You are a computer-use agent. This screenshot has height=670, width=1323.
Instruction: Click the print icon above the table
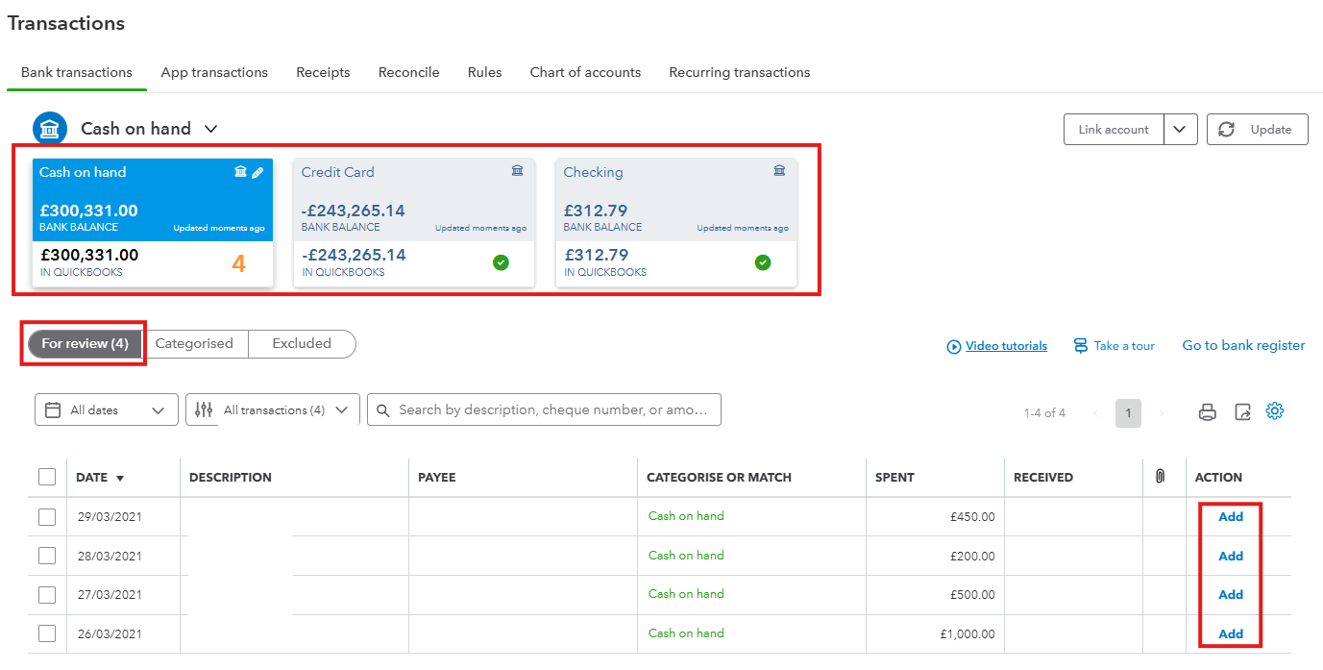[1208, 412]
